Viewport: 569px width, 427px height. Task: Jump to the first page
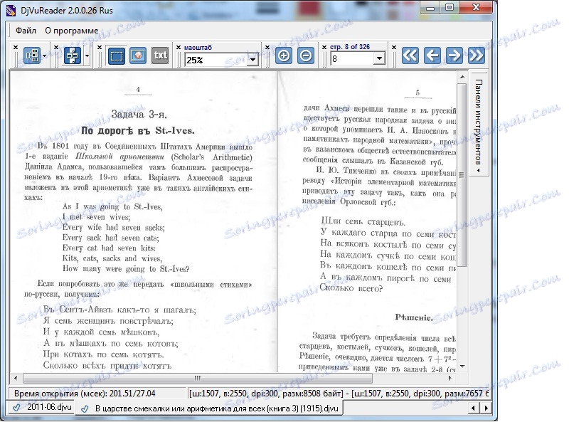click(x=410, y=56)
